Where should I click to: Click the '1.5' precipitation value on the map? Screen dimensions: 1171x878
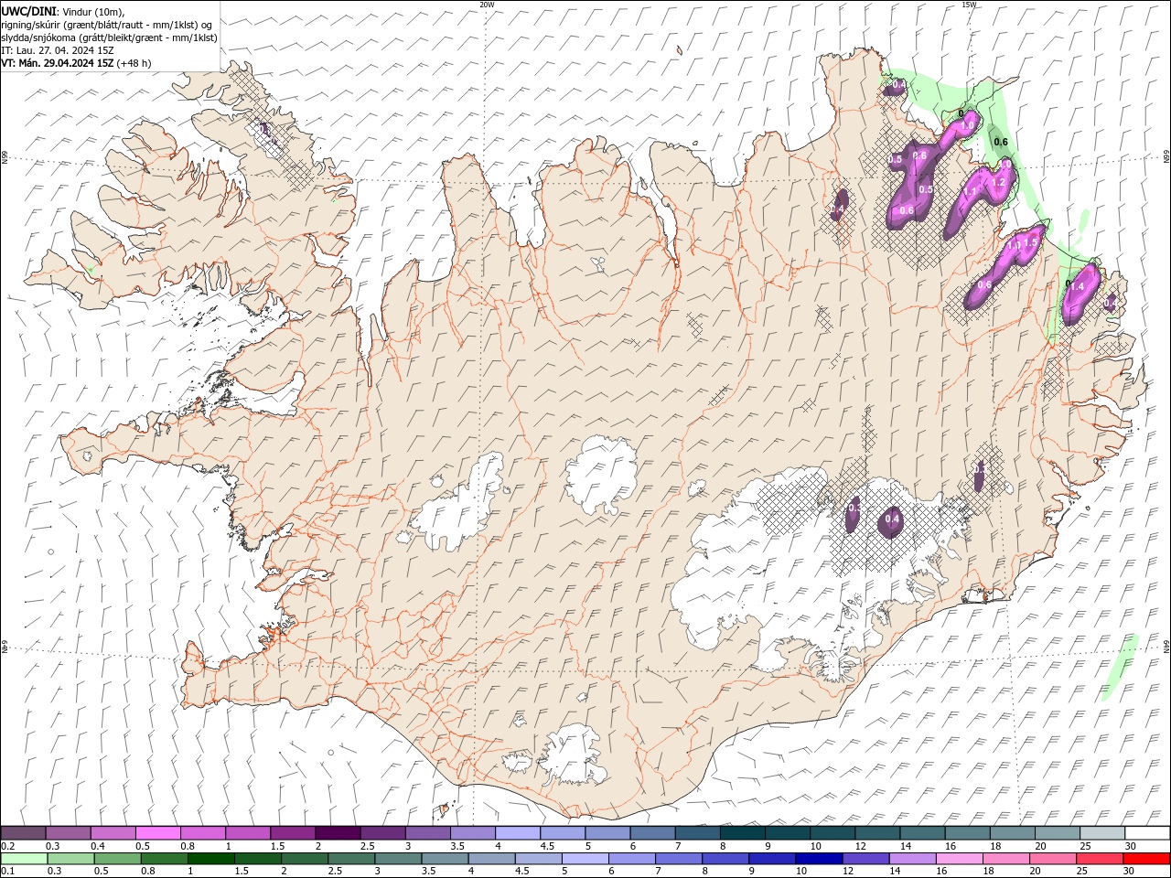[1031, 242]
